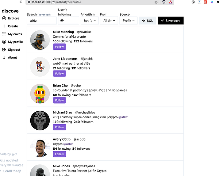219x176 pixels.
Task: Click the Search input field
Action: tap(41, 21)
